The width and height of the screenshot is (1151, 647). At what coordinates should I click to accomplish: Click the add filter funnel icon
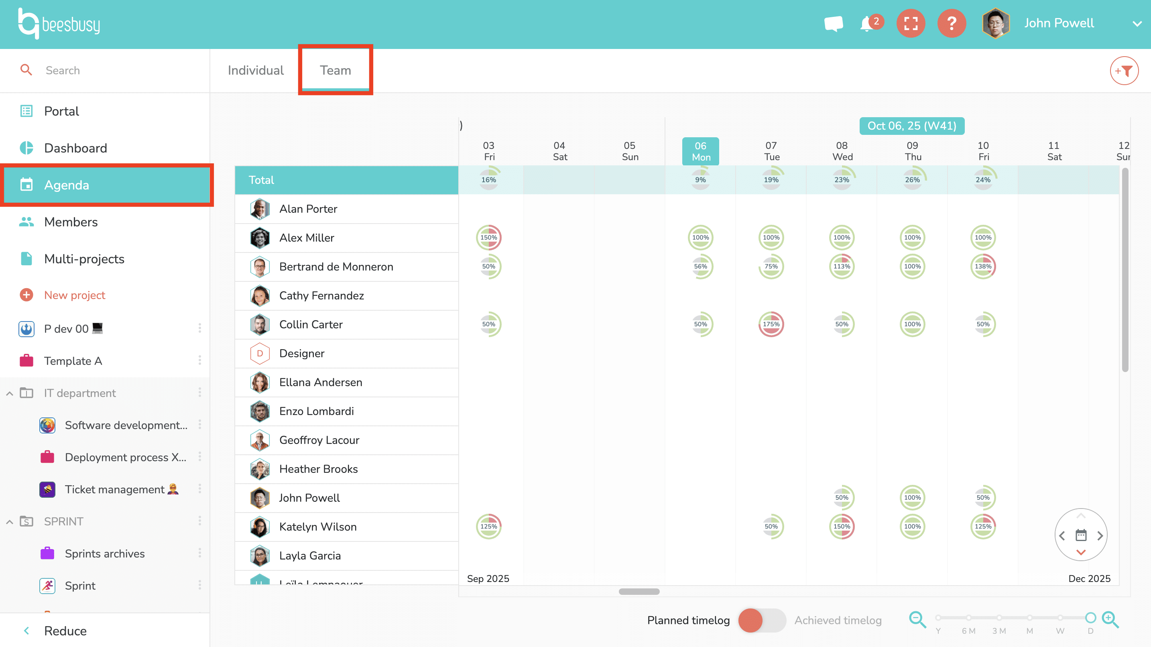tap(1124, 71)
